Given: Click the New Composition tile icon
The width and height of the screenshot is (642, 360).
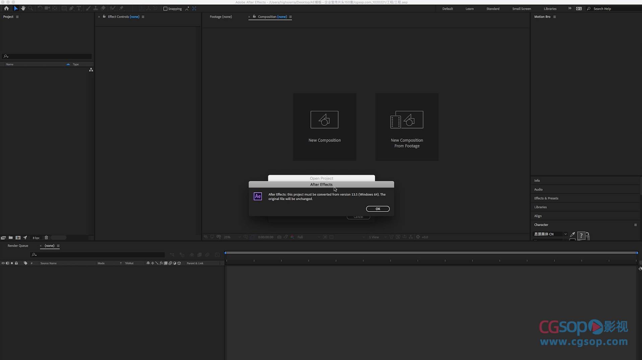Looking at the screenshot, I should (324, 120).
